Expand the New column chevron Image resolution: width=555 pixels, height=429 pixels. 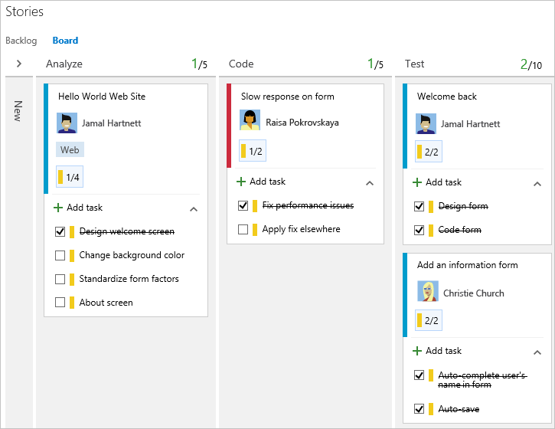19,64
